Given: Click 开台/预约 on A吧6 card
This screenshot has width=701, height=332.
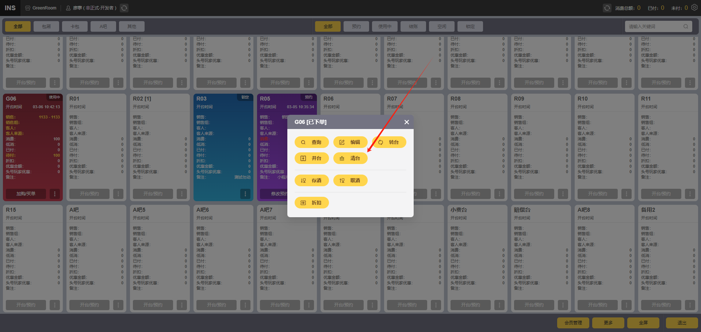Looking at the screenshot, I should coord(217,305).
